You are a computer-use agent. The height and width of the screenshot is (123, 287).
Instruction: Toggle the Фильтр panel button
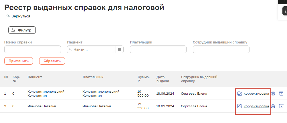pos(22,30)
